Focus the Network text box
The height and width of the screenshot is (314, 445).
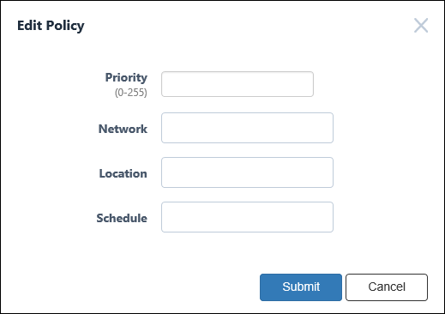tap(247, 128)
